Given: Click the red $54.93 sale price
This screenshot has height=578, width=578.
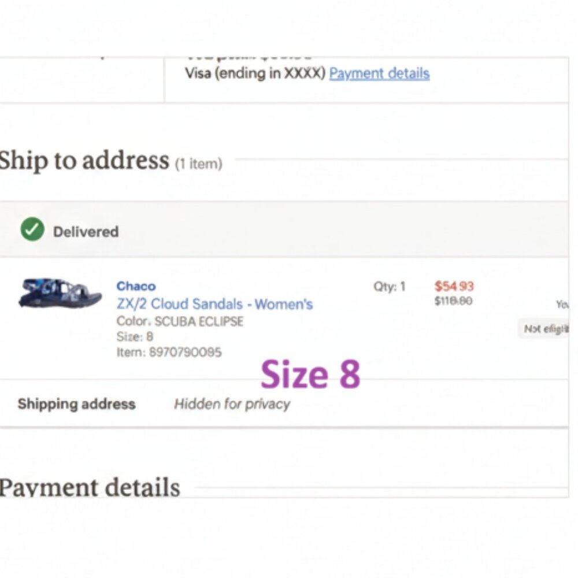Looking at the screenshot, I should (454, 286).
